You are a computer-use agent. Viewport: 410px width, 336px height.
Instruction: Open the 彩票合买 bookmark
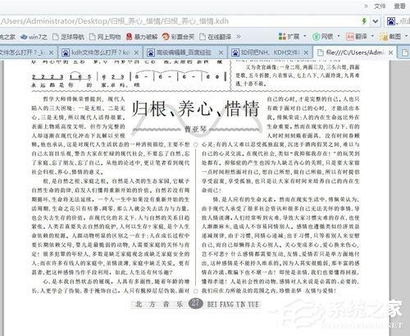point(178,37)
